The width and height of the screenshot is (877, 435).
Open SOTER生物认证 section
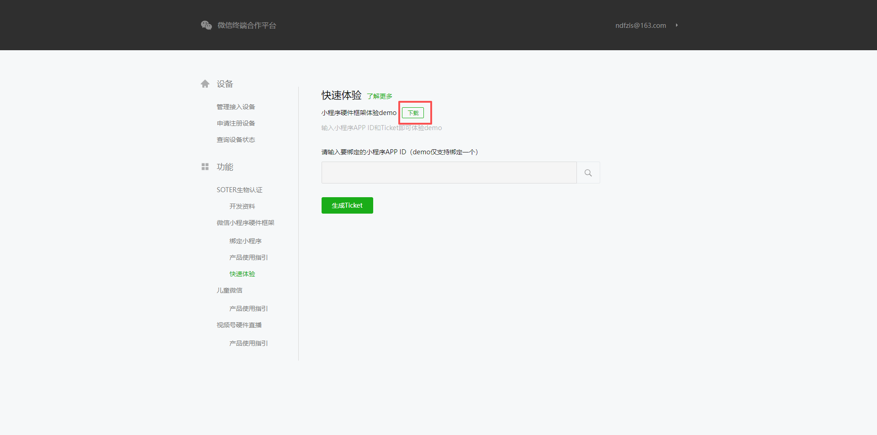click(x=239, y=190)
